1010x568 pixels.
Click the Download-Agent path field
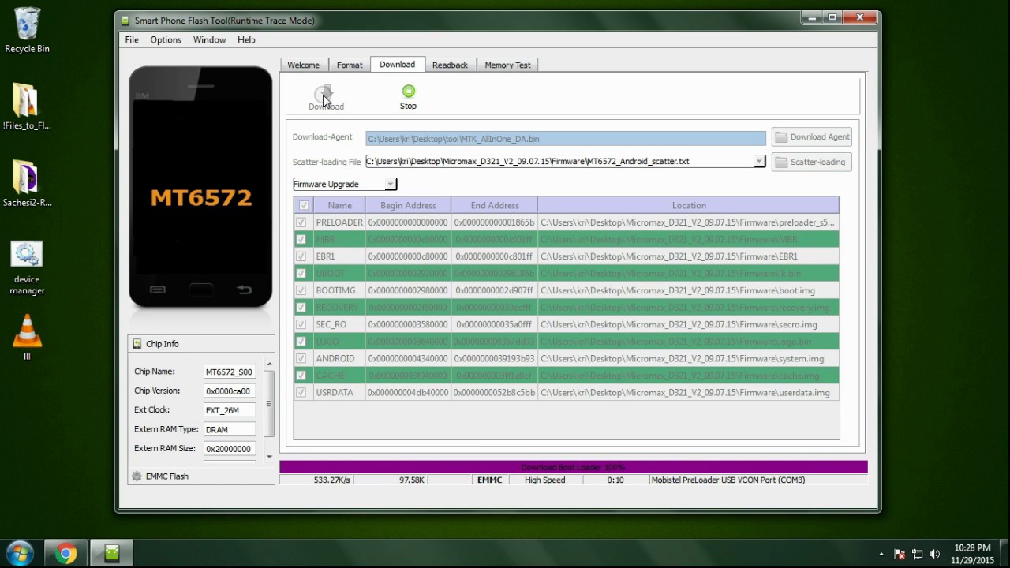click(566, 139)
